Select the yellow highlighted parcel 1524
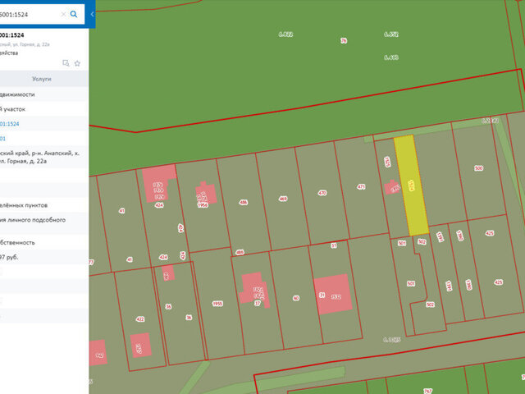The height and width of the screenshot is (394, 525). (412, 186)
